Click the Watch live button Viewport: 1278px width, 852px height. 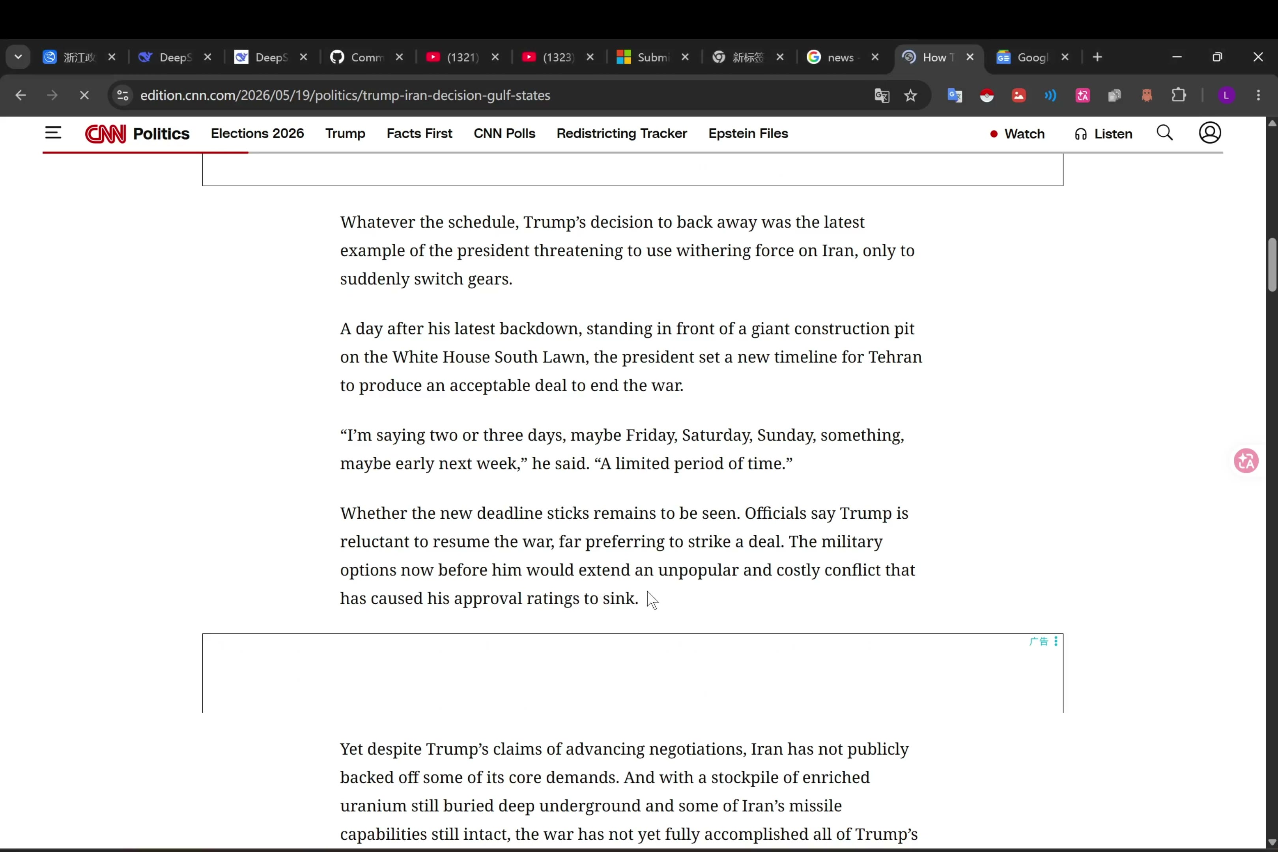[x=1016, y=134]
